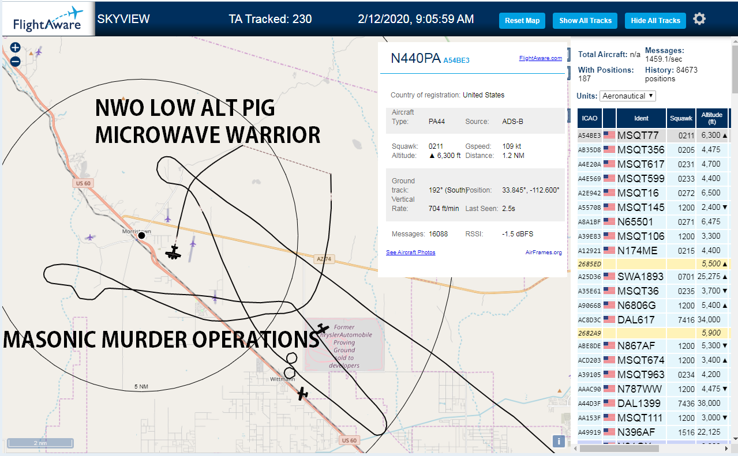Zoom out with the minus button
This screenshot has width=738, height=456.
click(x=16, y=61)
